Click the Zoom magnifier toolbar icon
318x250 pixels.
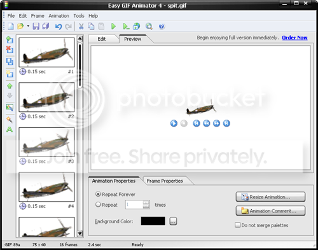click(149, 26)
